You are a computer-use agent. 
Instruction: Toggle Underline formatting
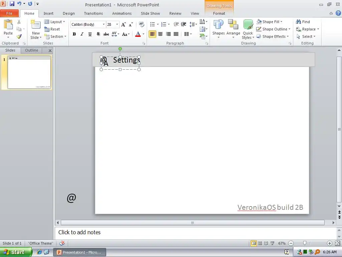(90, 34)
